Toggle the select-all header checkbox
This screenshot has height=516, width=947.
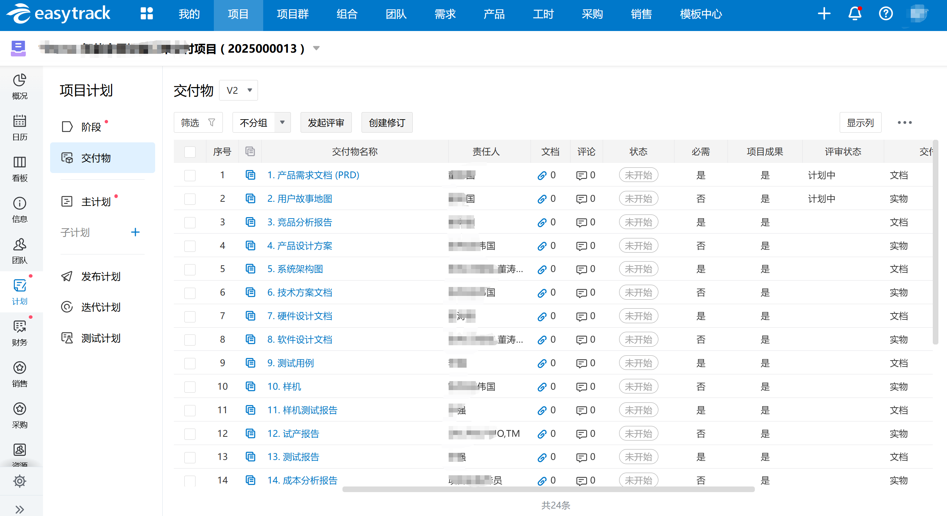[x=190, y=152]
